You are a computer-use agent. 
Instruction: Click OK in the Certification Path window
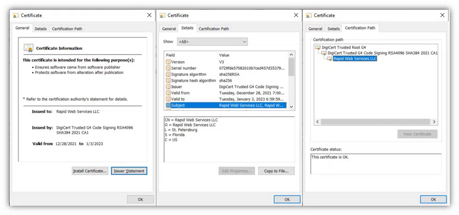(x=433, y=199)
